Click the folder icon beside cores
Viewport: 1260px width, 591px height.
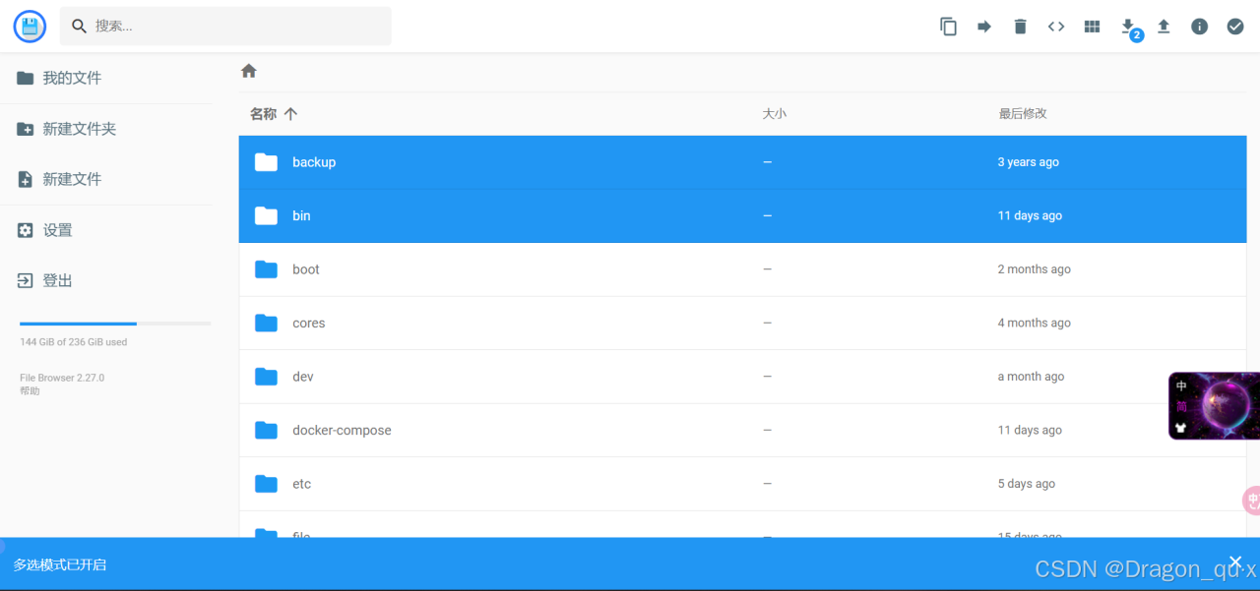[266, 323]
